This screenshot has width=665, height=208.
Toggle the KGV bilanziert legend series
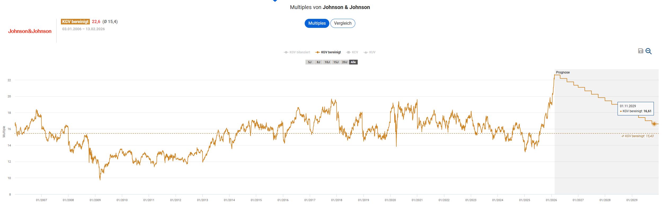coord(297,52)
